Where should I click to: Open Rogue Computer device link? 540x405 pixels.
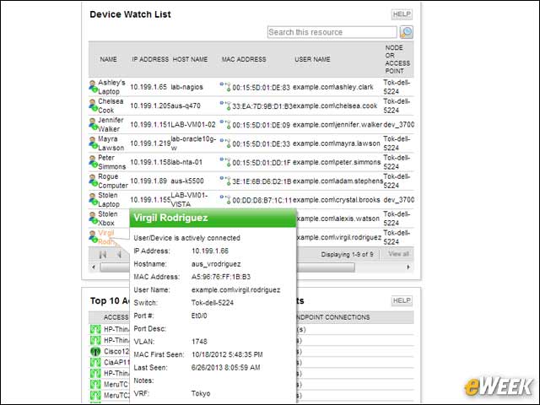(113, 181)
